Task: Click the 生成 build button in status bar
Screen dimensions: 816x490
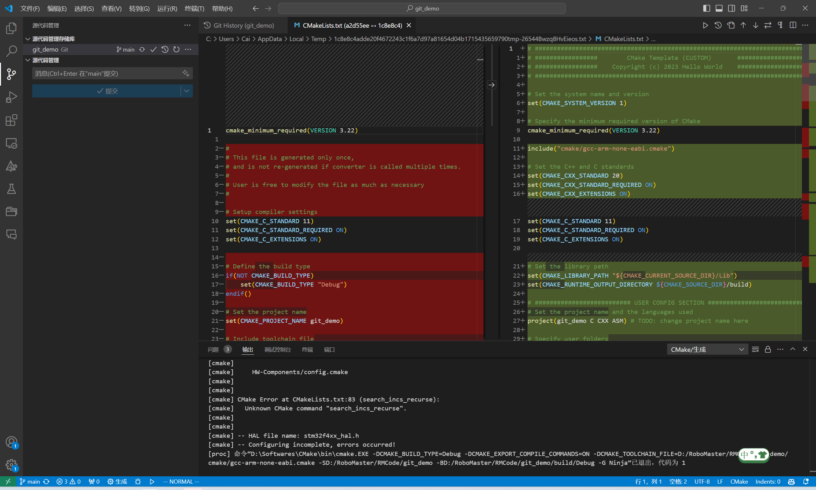Action: tap(117, 481)
